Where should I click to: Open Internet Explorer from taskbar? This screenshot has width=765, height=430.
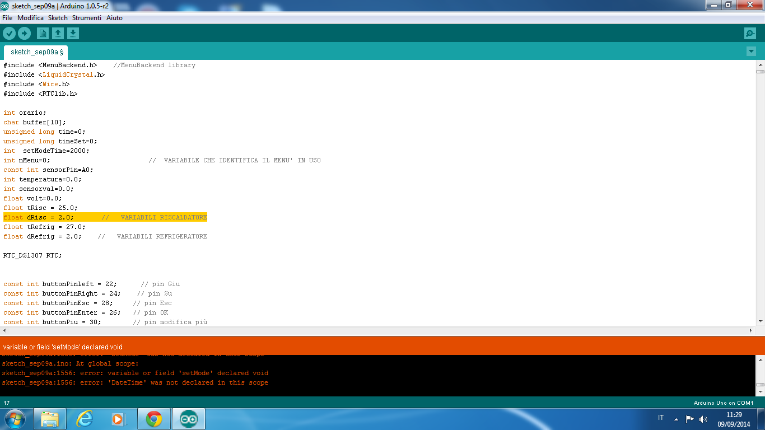coord(85,419)
